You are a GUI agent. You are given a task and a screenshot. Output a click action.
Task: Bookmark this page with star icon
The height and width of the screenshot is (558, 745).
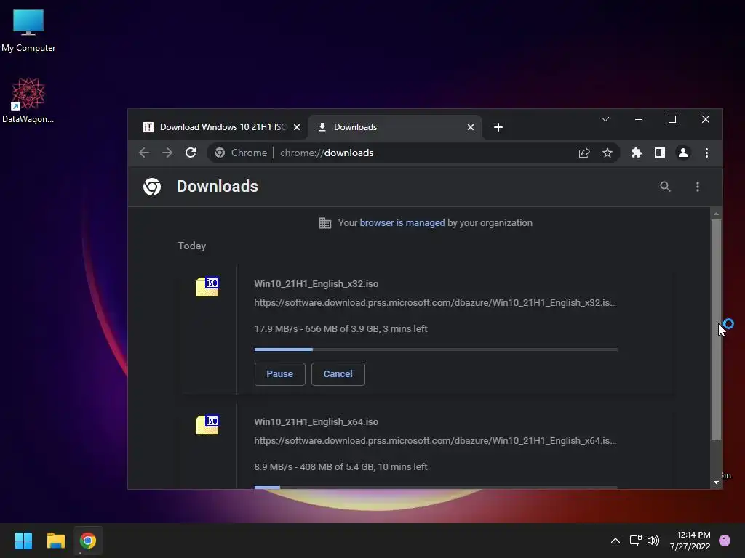(607, 153)
